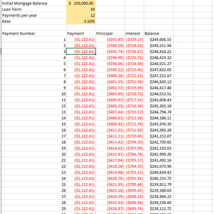The width and height of the screenshot is (214, 214).
Task: Click the payments per year value 12
Action: click(81, 15)
